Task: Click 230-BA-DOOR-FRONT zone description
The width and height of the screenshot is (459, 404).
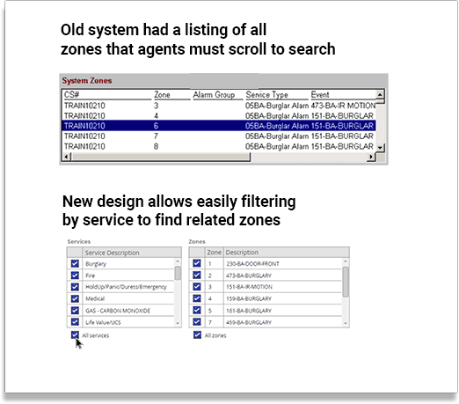Action: pos(252,263)
